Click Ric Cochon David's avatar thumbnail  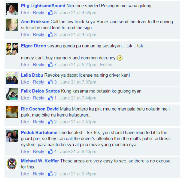tap(12, 112)
